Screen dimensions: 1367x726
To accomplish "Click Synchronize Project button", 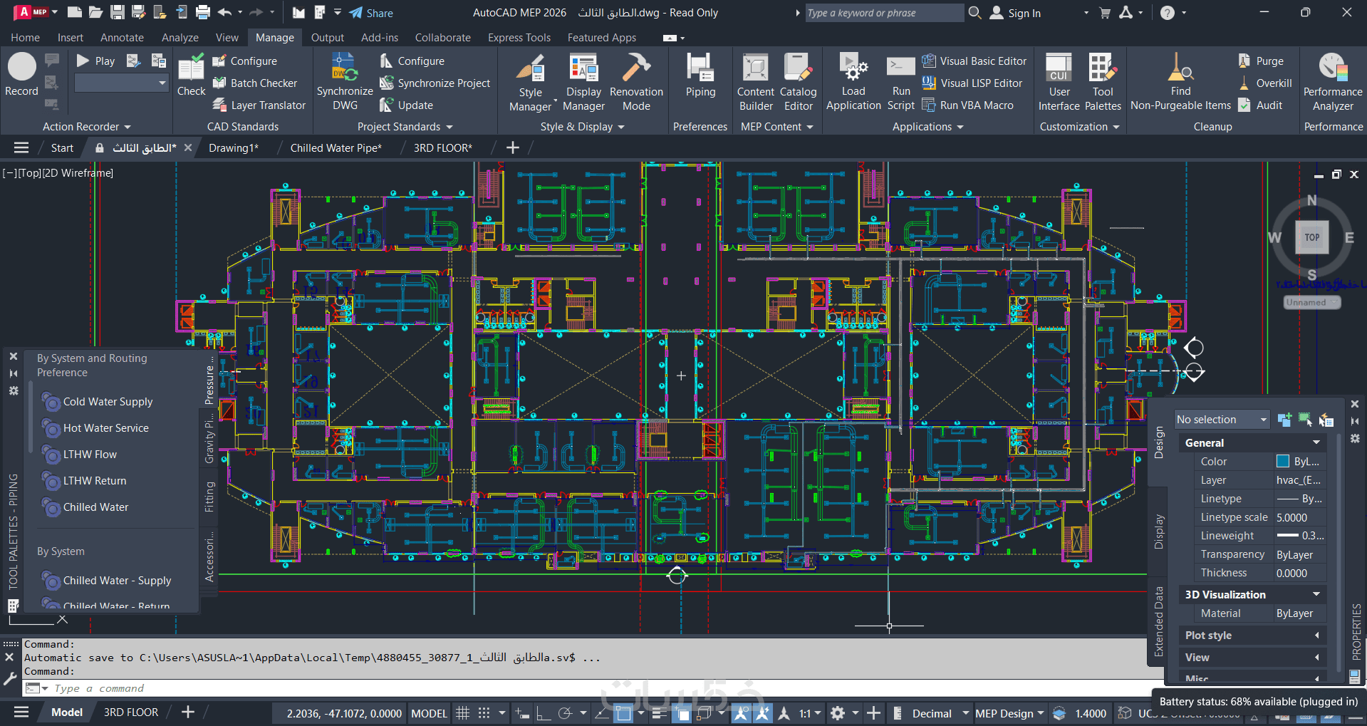I will [x=435, y=83].
